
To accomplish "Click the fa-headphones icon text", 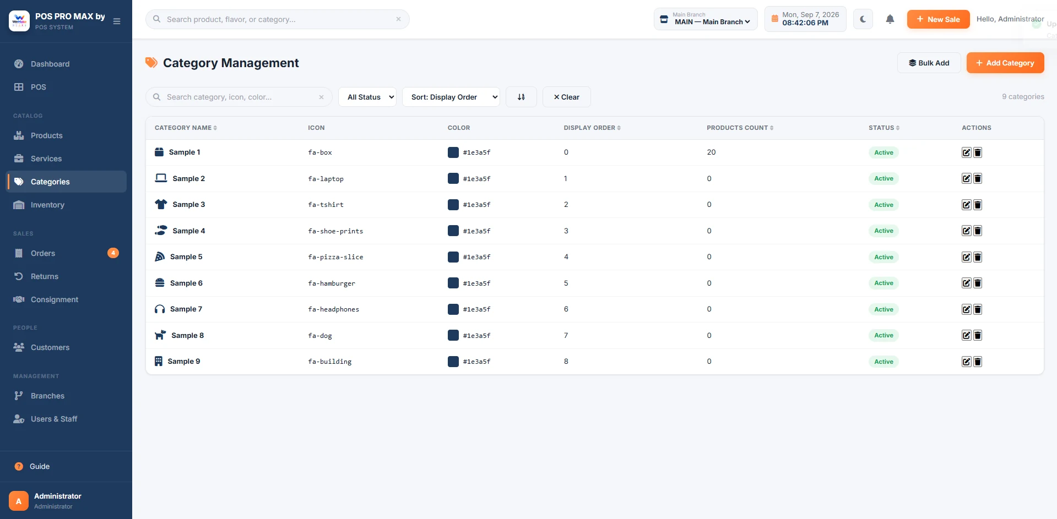I will coord(334,309).
